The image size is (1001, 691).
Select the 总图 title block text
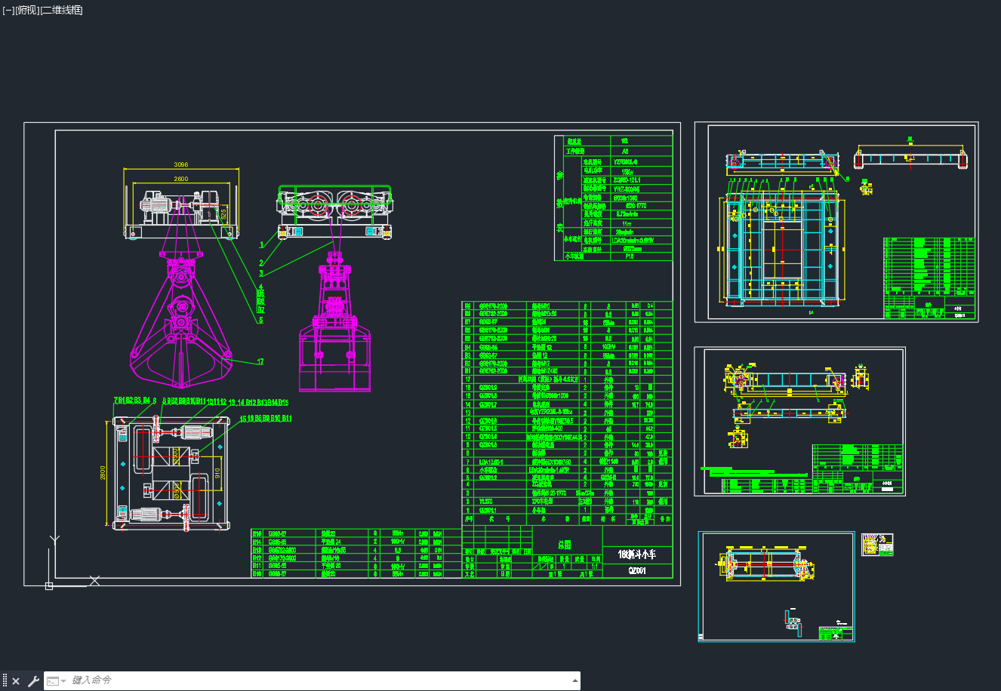(563, 543)
